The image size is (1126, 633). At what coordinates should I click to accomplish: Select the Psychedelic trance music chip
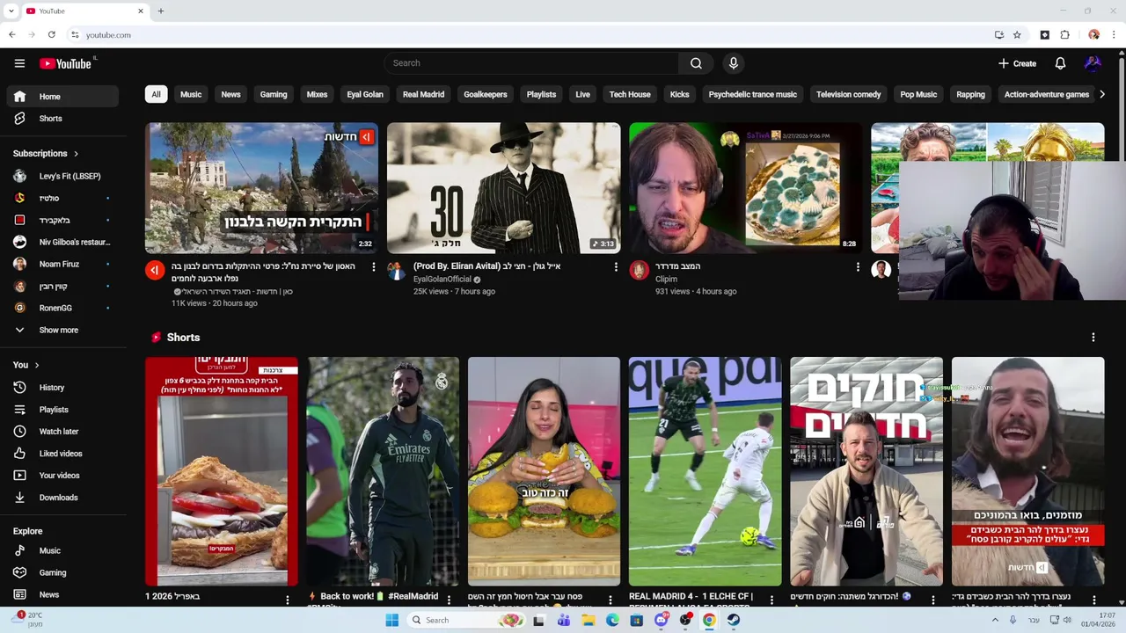[753, 94]
